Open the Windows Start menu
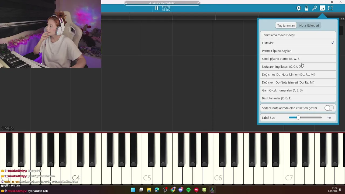The width and height of the screenshot is (345, 194). pos(133,190)
